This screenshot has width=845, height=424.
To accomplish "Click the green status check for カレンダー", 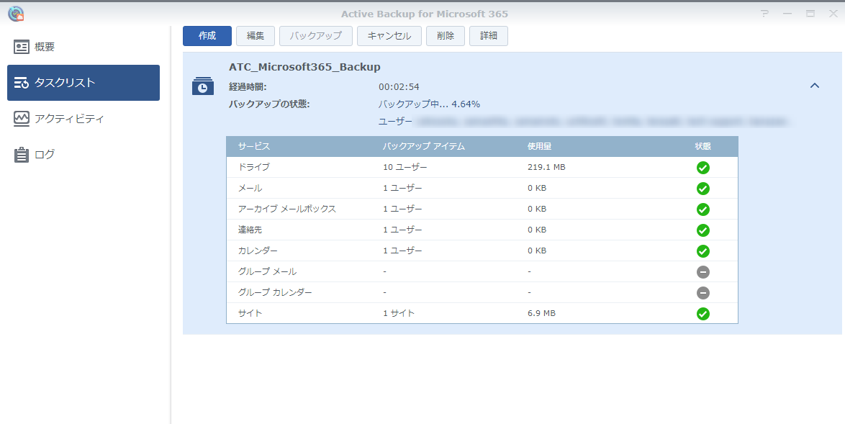I will coord(703,251).
